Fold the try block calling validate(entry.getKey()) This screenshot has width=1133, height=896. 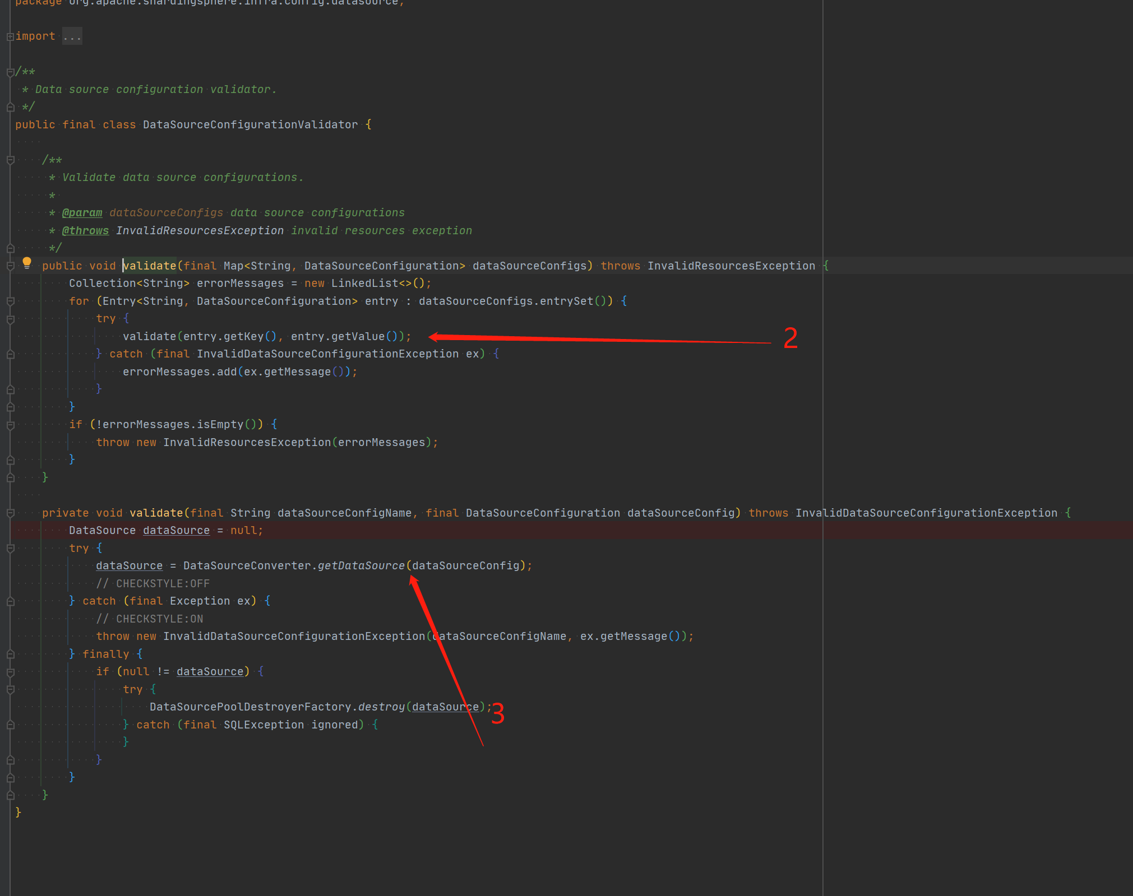(10, 319)
